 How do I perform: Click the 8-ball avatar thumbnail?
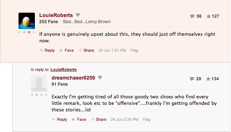(x=27, y=21)
